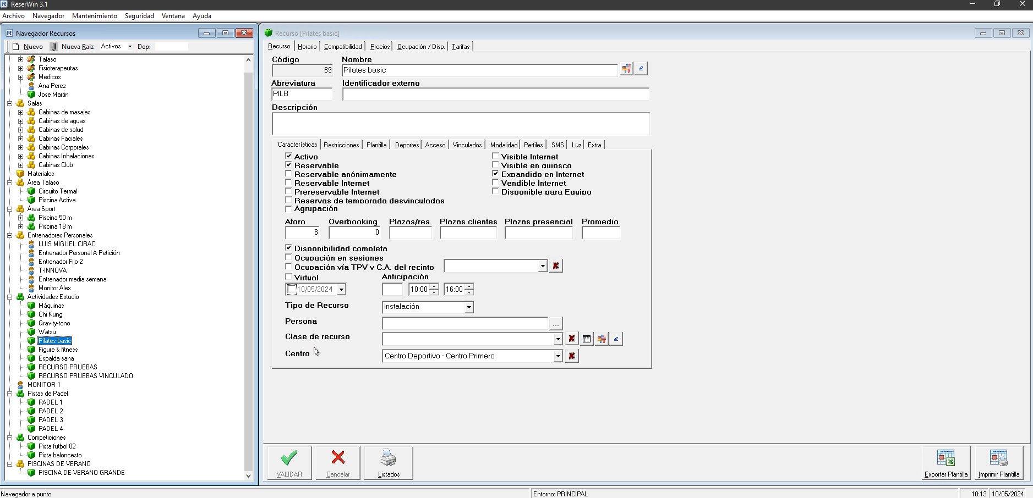Toggle Disponibilidad completa checkbox
Screen dimensions: 1033x498
pyautogui.click(x=288, y=248)
